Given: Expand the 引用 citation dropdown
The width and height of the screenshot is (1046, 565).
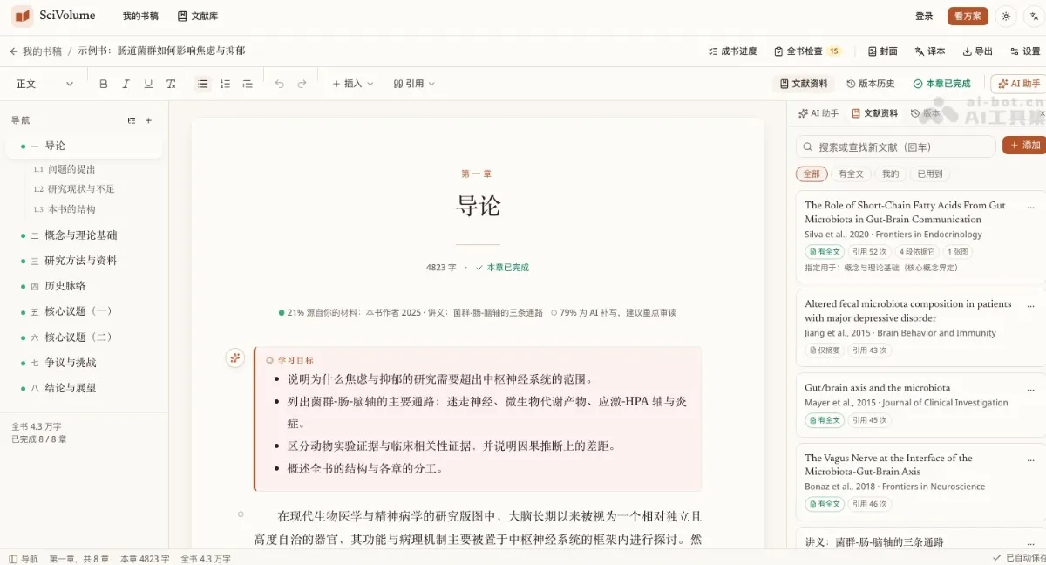Looking at the screenshot, I should click(413, 84).
